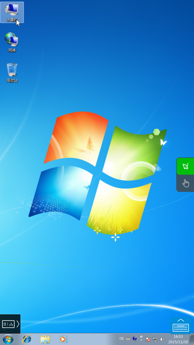194x345 pixels.
Task: Click the Action Center flag icon
Action: point(148,339)
